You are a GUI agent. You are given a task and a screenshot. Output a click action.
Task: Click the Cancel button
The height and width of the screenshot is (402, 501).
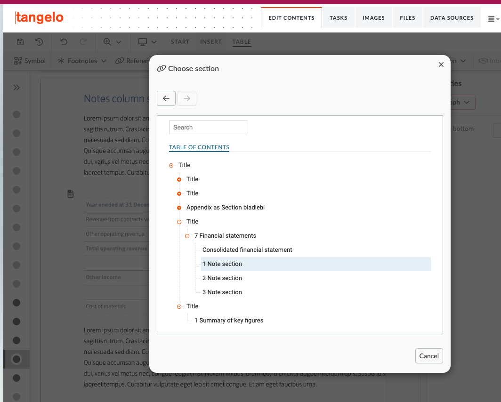pyautogui.click(x=429, y=356)
